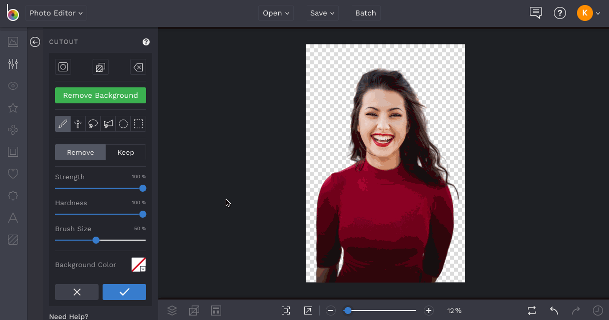This screenshot has width=609, height=320.
Task: Click the Batch menu item
Action: tap(365, 13)
